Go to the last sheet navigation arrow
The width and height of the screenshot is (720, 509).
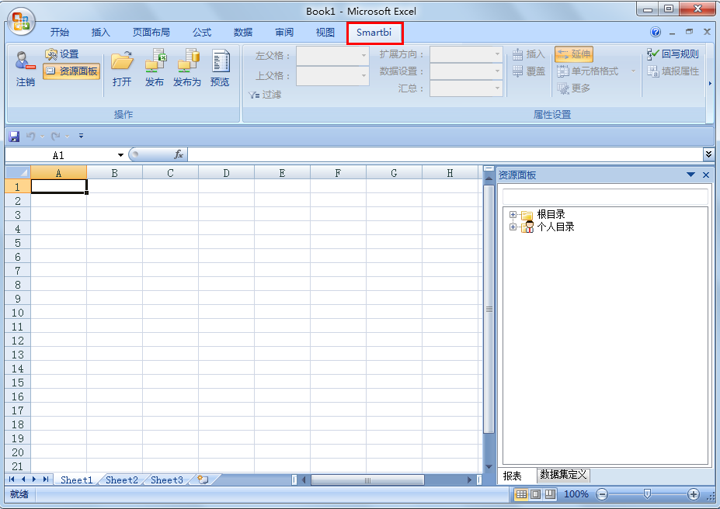pyautogui.click(x=46, y=480)
